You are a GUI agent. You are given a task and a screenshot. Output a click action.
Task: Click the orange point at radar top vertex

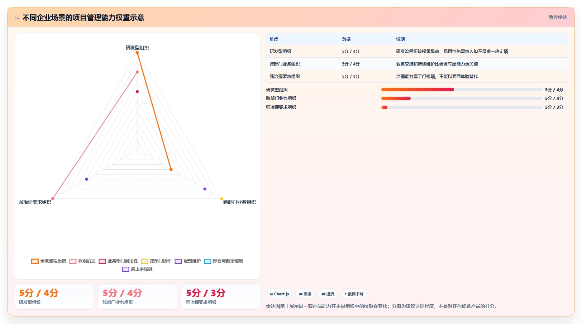click(137, 53)
